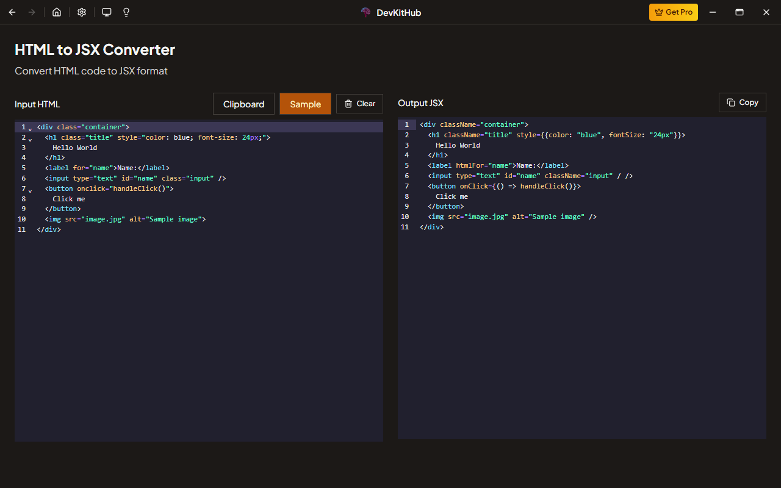Load the Sample HTML button
The image size is (781, 488).
click(x=305, y=104)
